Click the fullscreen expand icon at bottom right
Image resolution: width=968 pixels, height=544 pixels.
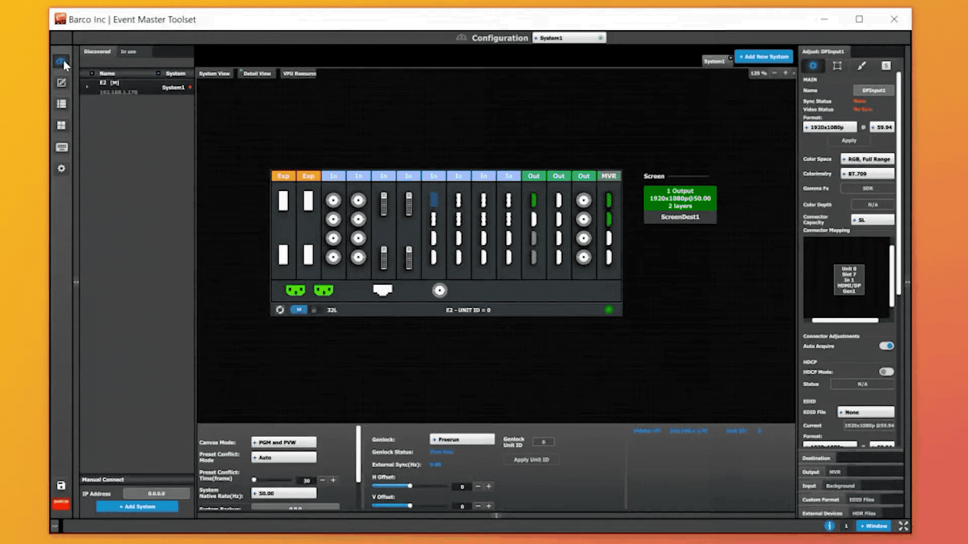click(x=903, y=526)
